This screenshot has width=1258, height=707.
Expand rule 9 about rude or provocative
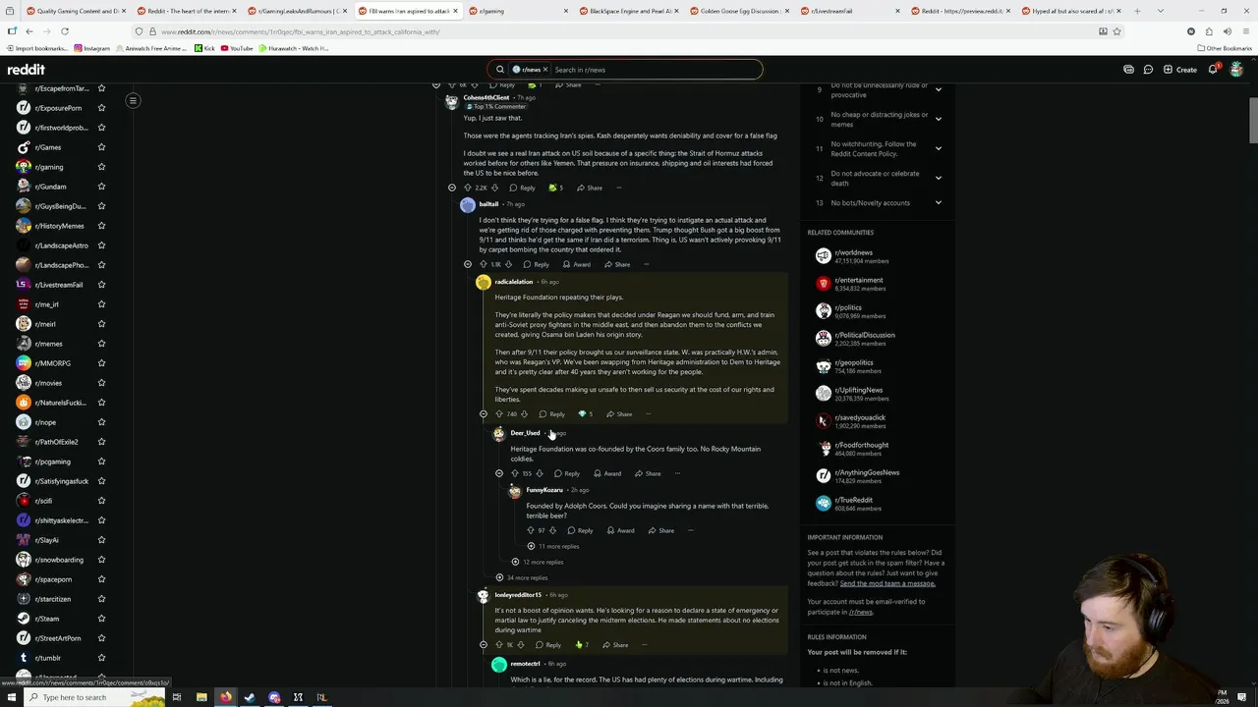[938, 89]
